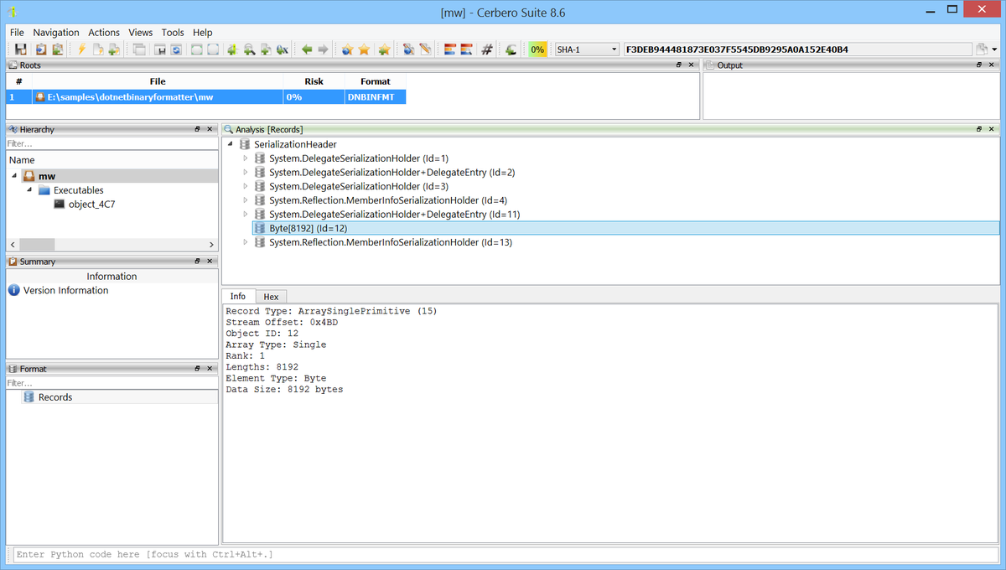Select Records in Format panel
This screenshot has width=1006, height=570.
pyautogui.click(x=55, y=397)
